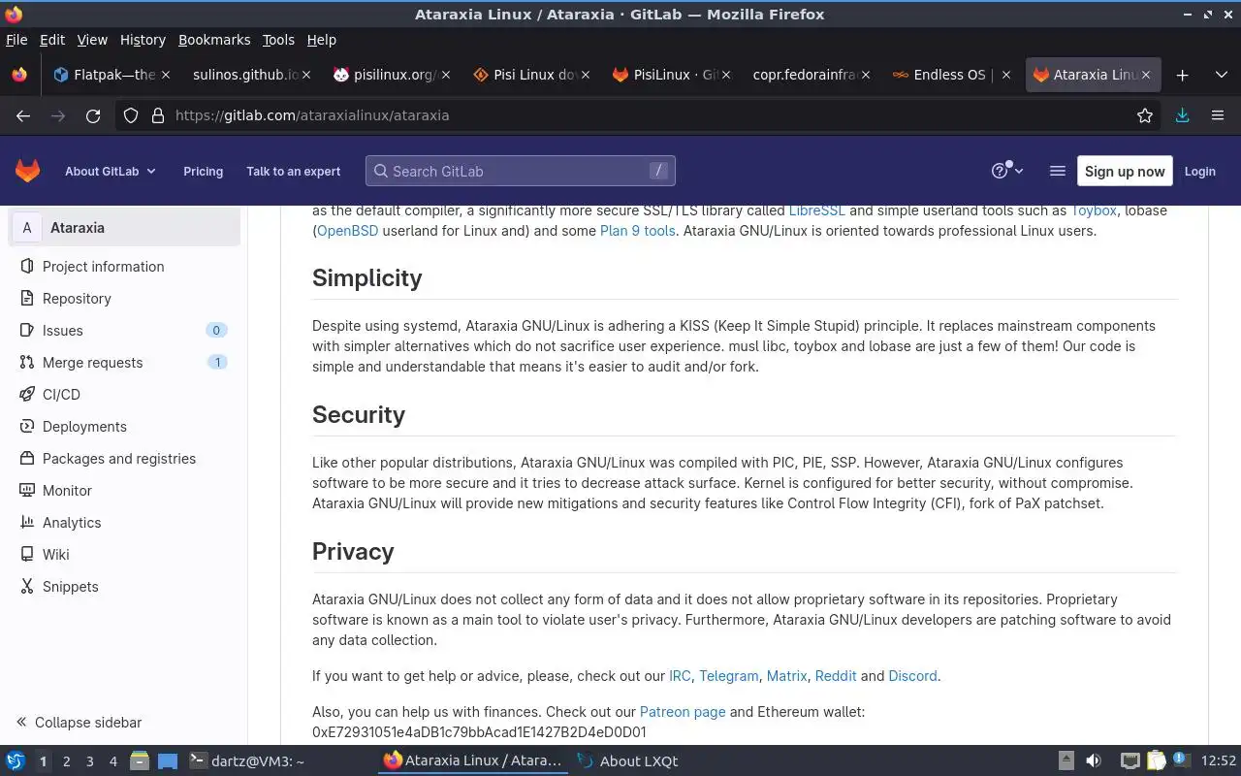The width and height of the screenshot is (1241, 776).
Task: Click the URL address bar
Action: 640,115
